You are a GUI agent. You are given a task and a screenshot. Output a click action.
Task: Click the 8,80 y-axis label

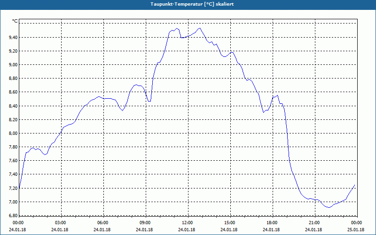[14, 78]
